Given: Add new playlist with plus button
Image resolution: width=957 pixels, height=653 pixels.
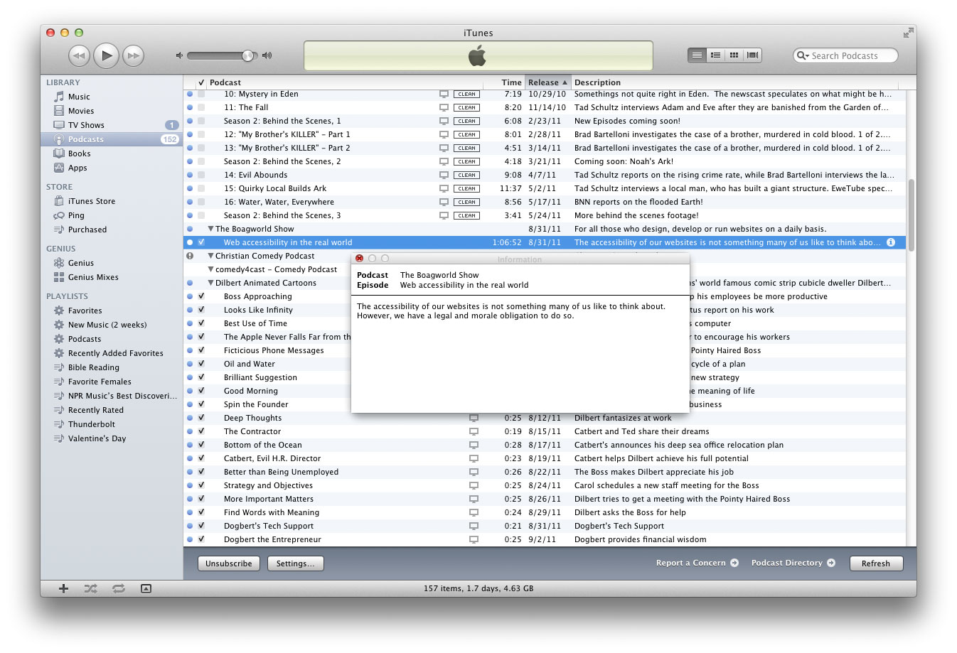Looking at the screenshot, I should (x=63, y=588).
